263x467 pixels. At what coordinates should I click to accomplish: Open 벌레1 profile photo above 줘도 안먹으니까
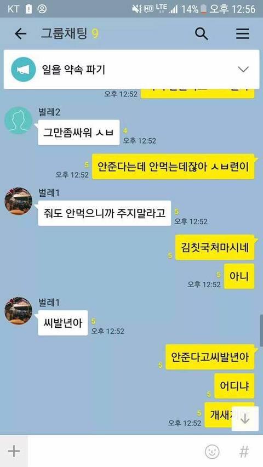[x=18, y=201]
